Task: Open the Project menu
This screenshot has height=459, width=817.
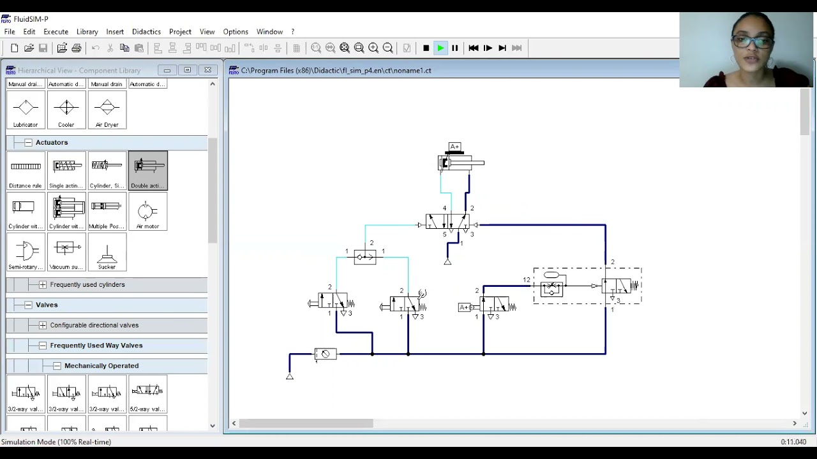Action: click(180, 31)
